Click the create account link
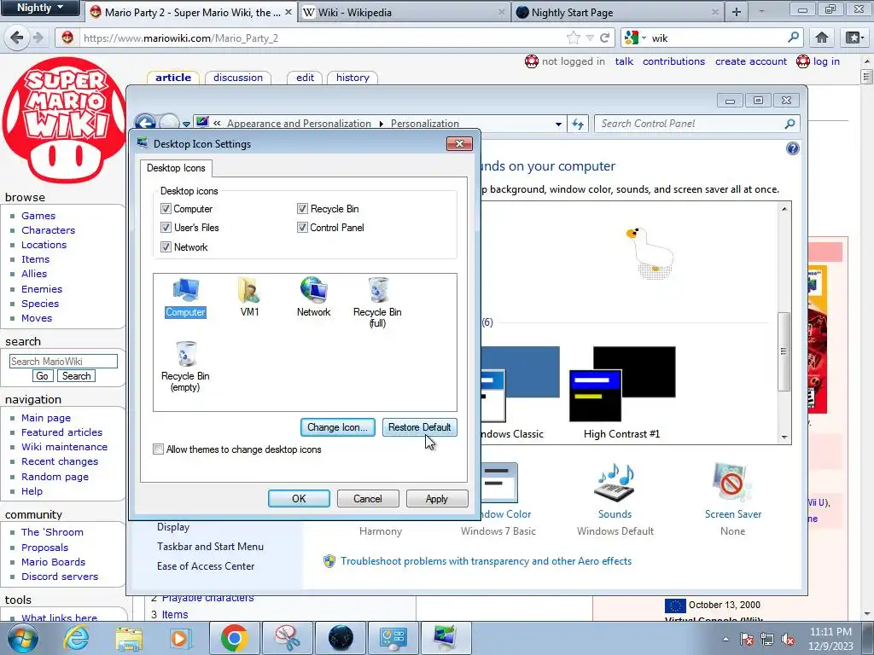Screen dimensions: 874x655 [x=751, y=61]
